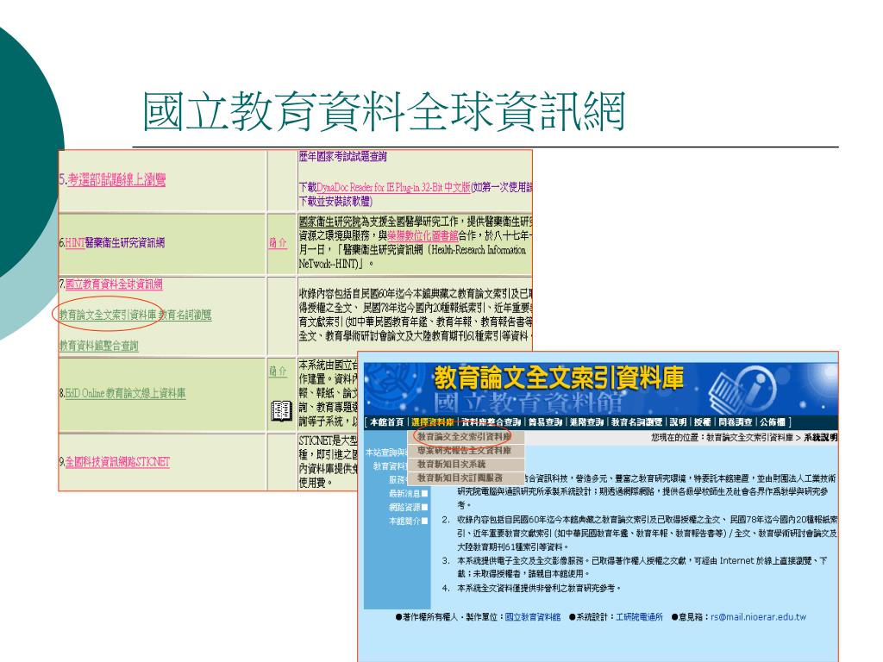883x662 pixels.
Task: Click the 教育論文全文索引資料庫 banner title
Action: (x=559, y=378)
